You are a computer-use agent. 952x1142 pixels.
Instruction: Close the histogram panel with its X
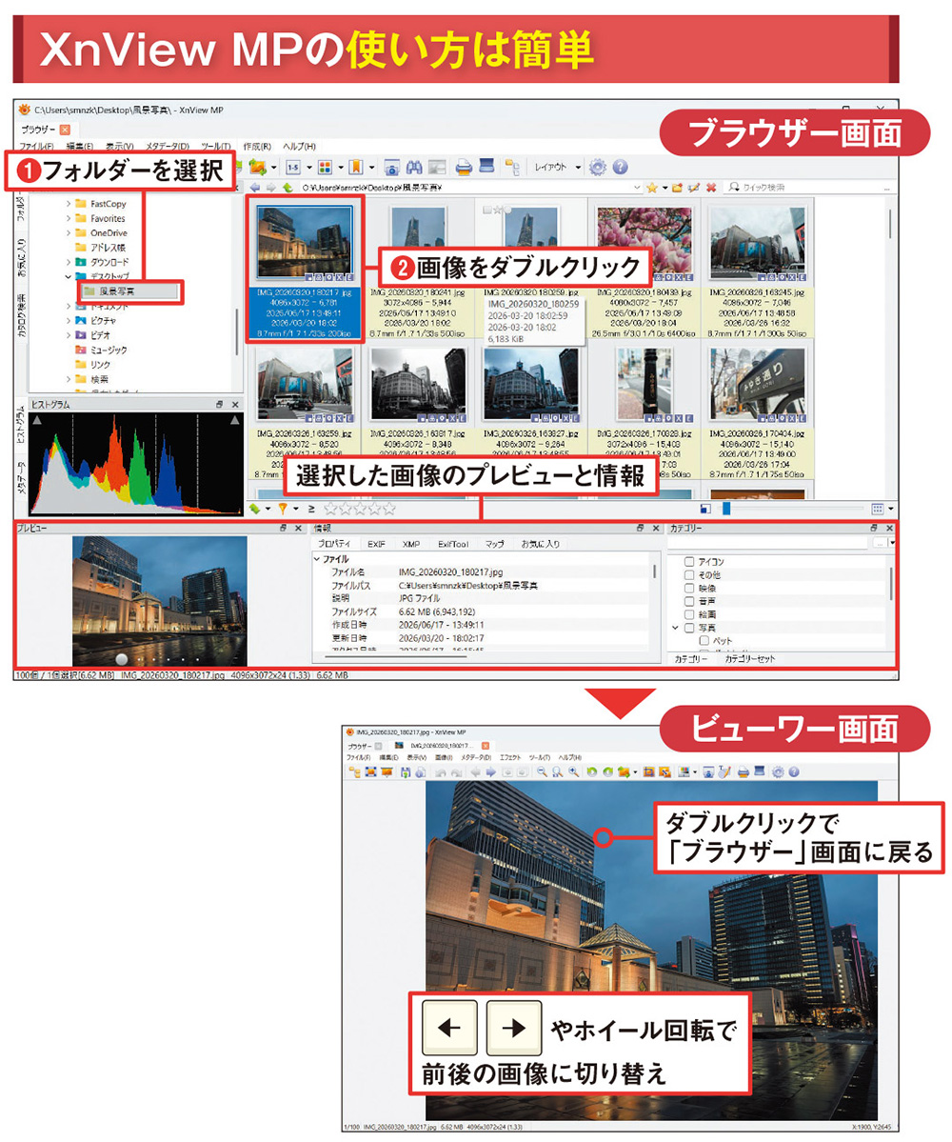point(235,404)
